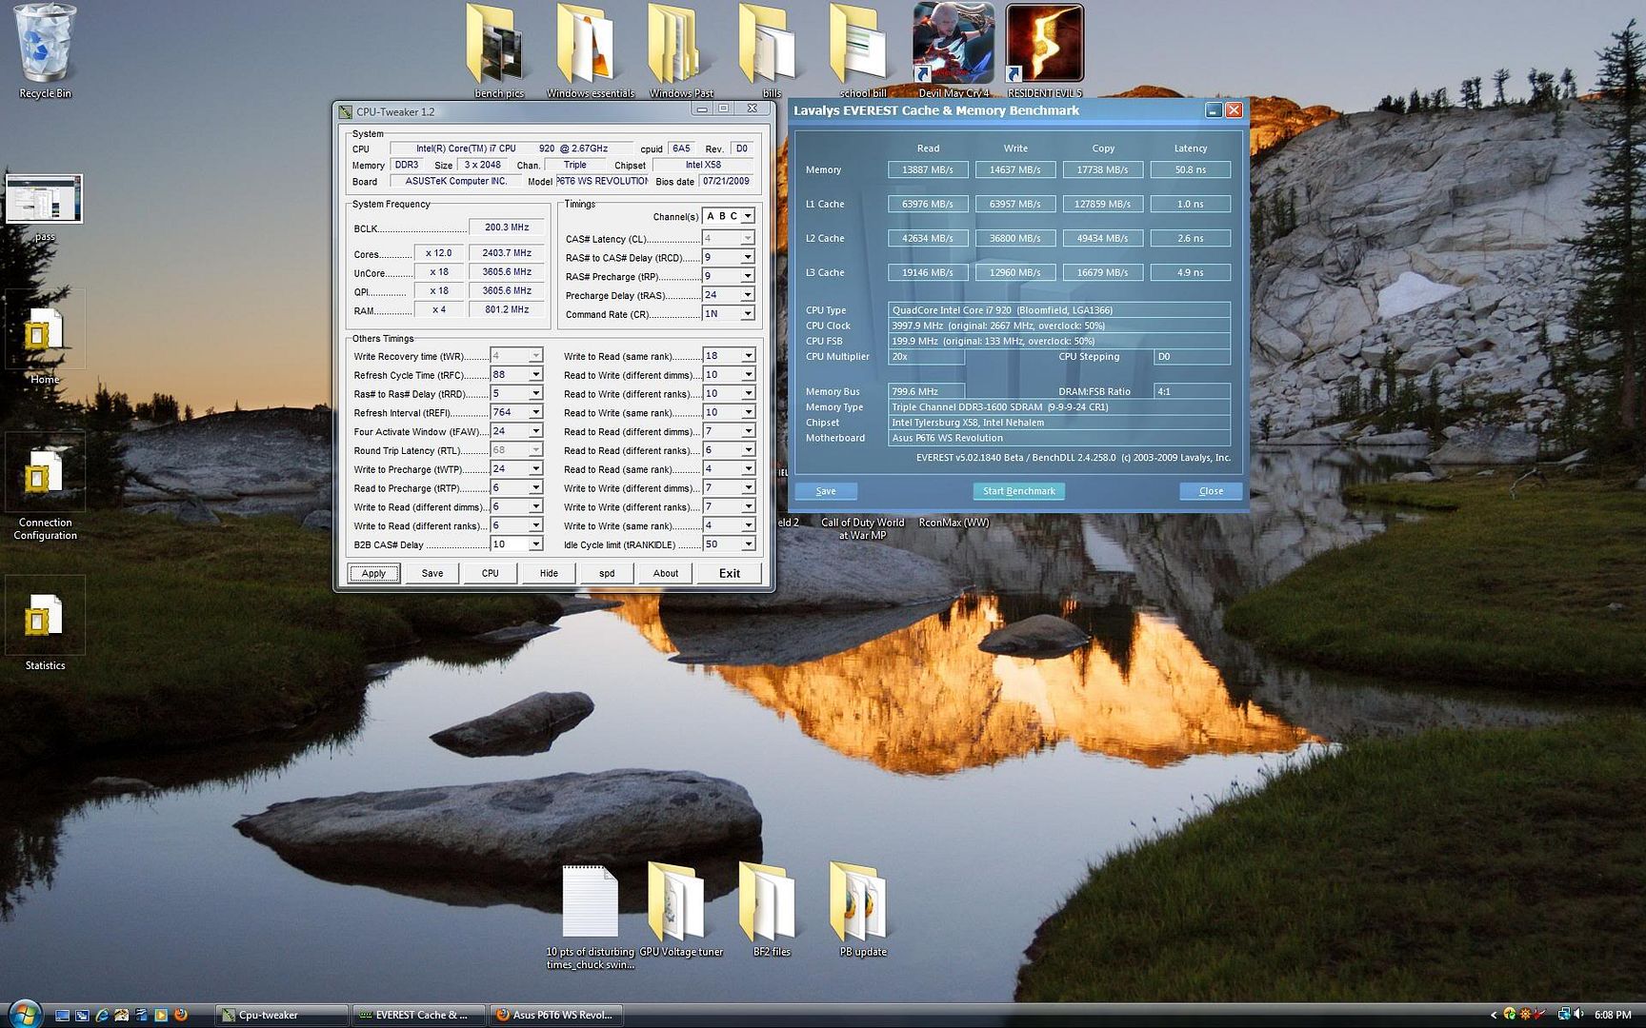
Task: Click Show Desktop quick launch icon
Action: click(62, 1016)
